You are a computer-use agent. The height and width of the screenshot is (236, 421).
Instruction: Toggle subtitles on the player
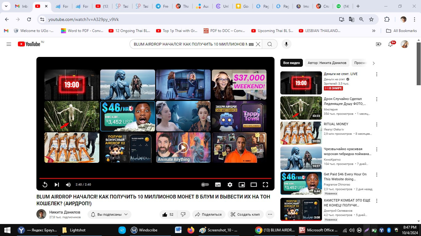click(x=218, y=185)
